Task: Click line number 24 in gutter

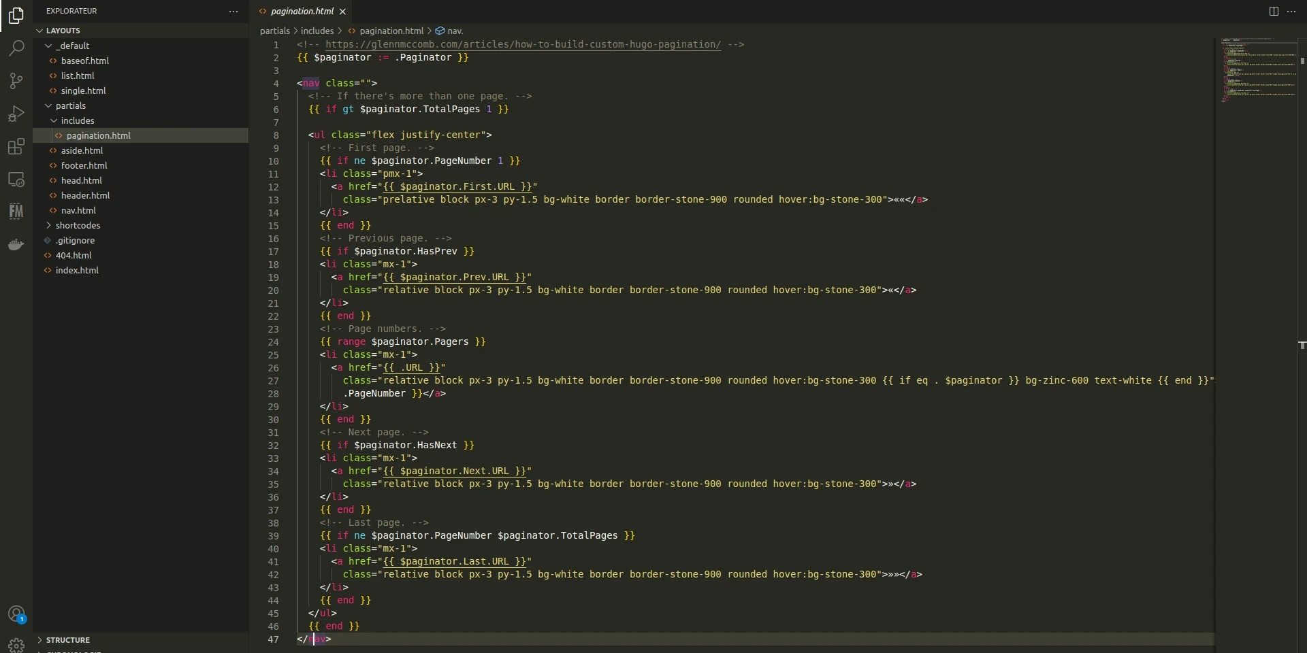Action: pyautogui.click(x=273, y=342)
